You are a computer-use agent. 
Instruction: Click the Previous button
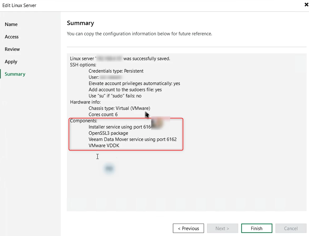(x=188, y=228)
